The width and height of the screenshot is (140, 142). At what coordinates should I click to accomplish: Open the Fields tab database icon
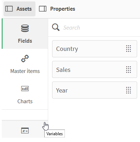(x=25, y=28)
